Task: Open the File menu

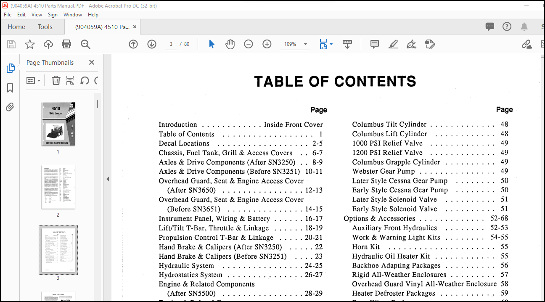Action: click(8, 14)
